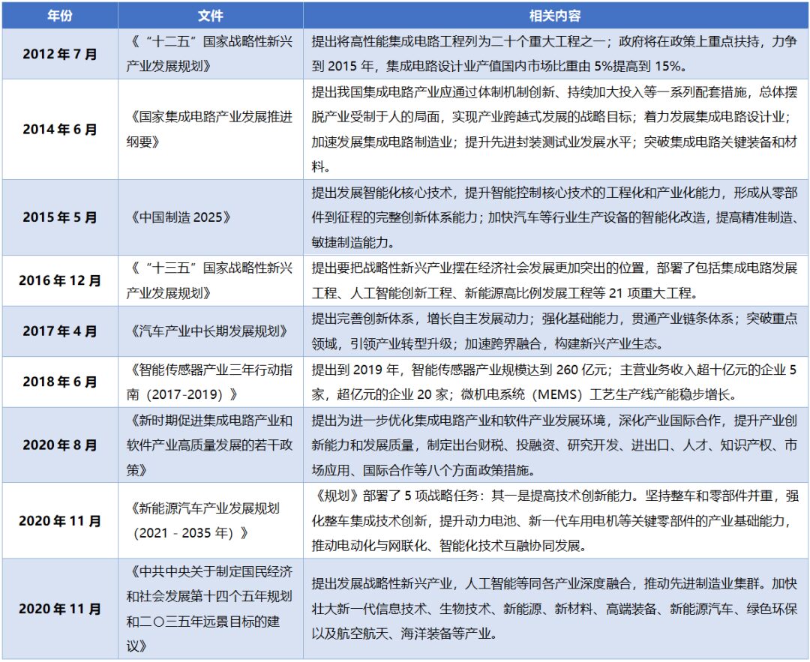Click the content cell starting 提出我国集成电路产业应通过体制机制创新
810x662 pixels.
pyautogui.click(x=555, y=129)
